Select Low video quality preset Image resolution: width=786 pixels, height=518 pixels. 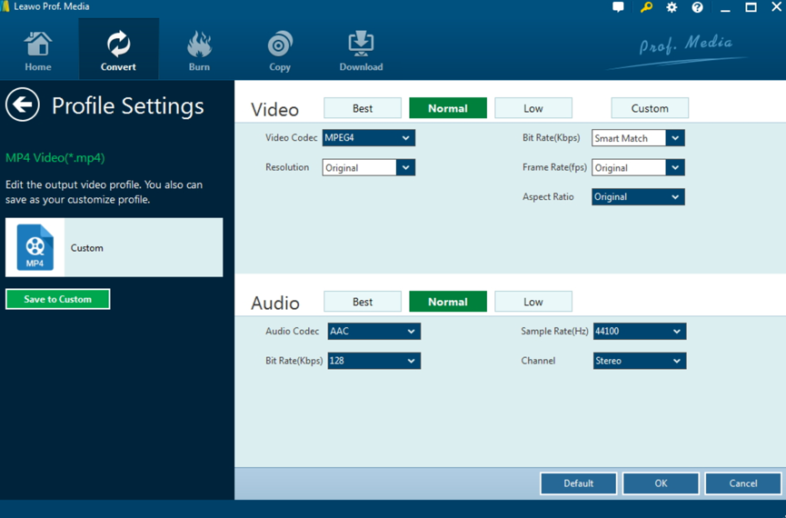point(533,108)
